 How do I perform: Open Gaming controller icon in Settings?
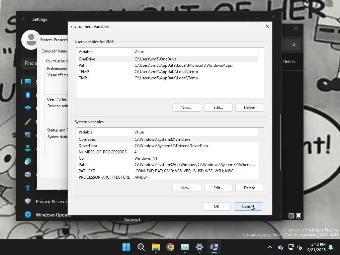click(28, 175)
